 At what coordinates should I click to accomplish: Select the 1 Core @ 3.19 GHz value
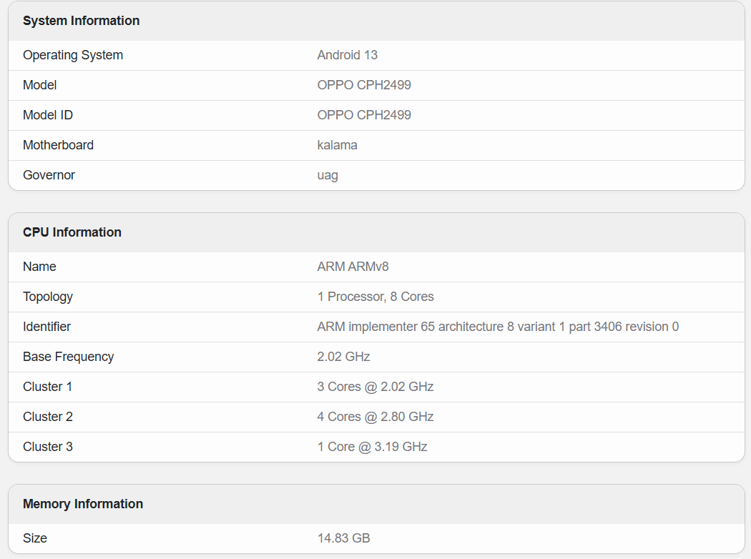[372, 447]
